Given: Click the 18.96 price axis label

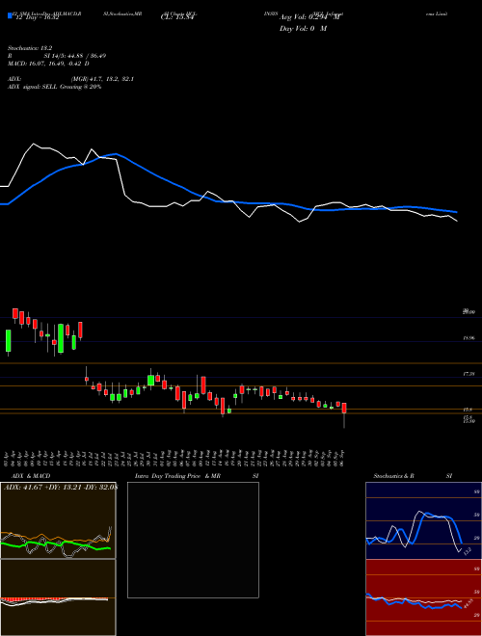Looking at the screenshot, I should pos(469,337).
